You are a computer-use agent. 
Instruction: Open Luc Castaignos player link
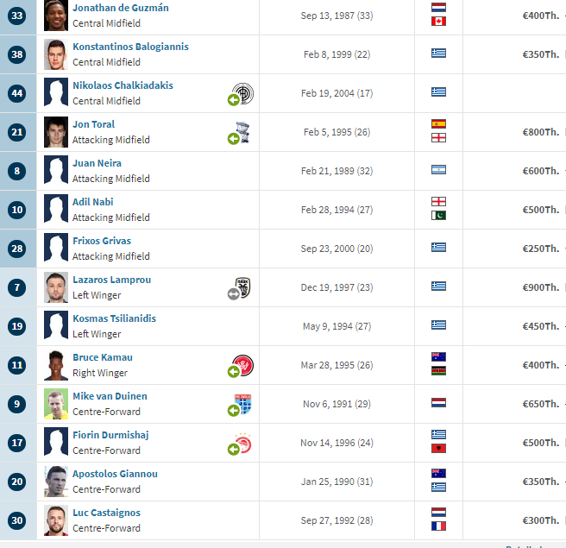(x=106, y=513)
